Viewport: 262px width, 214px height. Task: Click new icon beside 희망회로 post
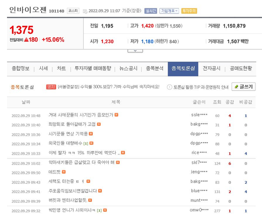coord(99,124)
